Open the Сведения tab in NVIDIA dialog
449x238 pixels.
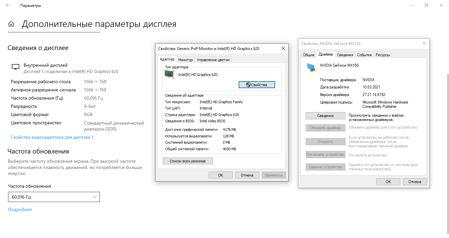click(x=345, y=55)
